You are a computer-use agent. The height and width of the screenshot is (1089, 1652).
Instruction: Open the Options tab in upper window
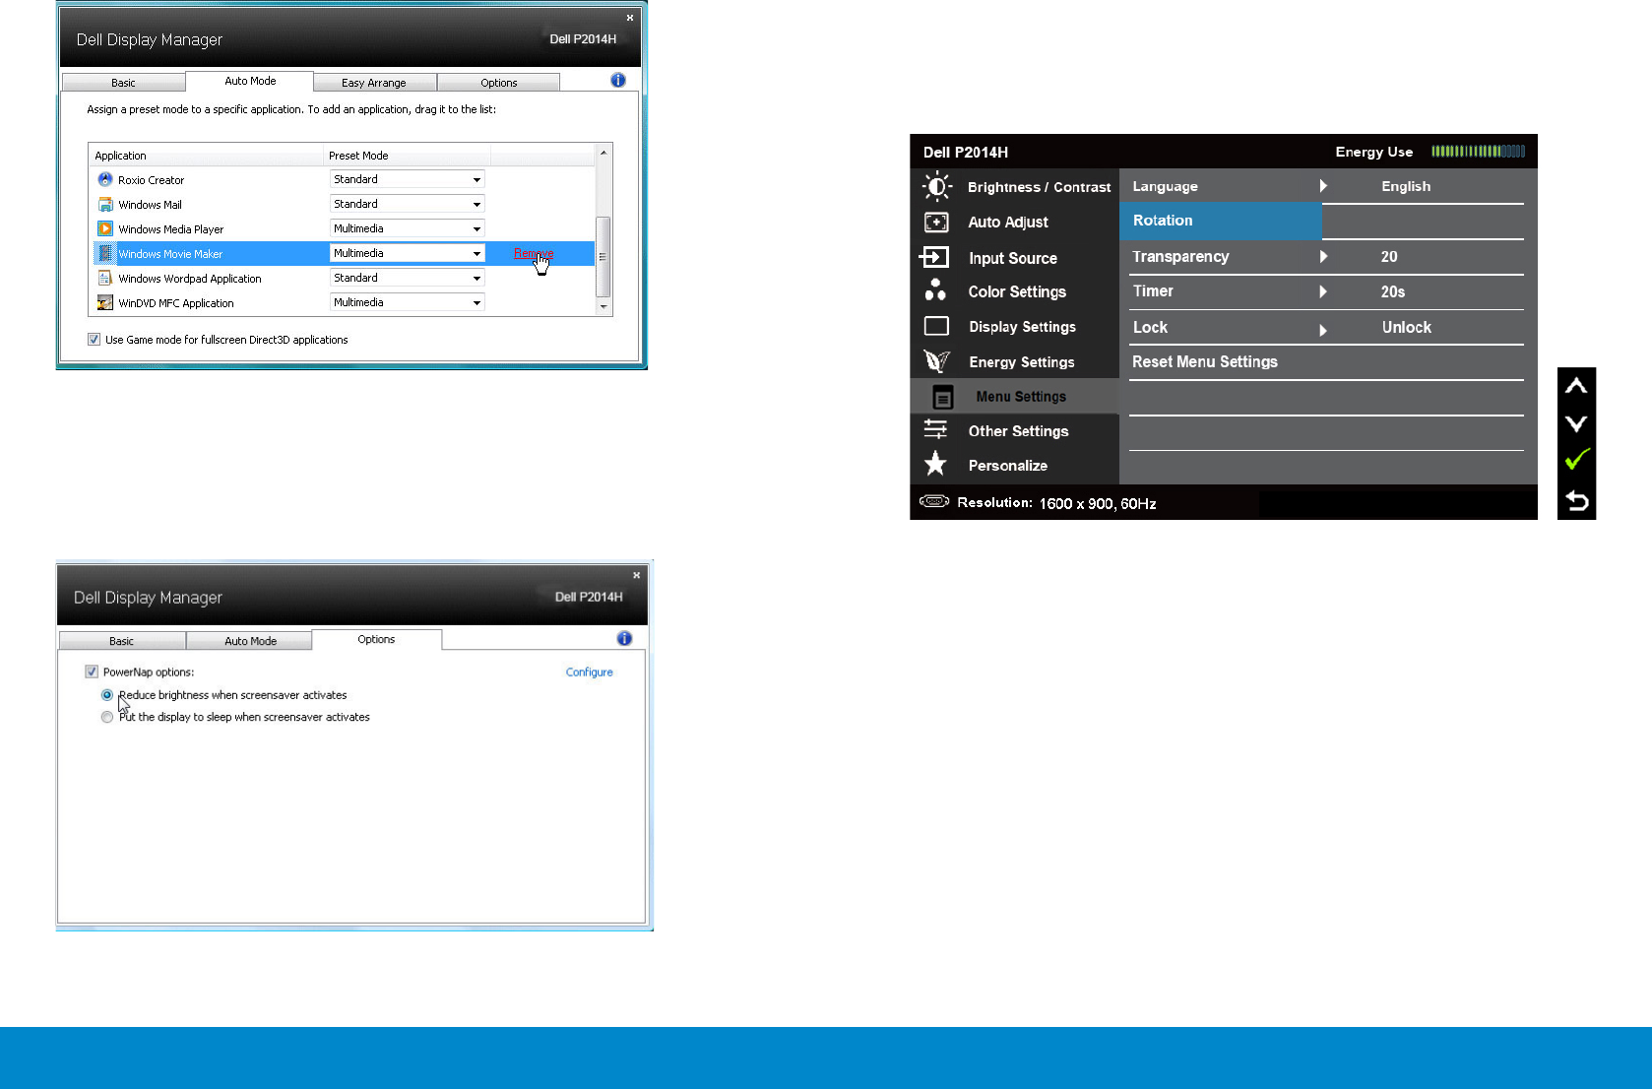[498, 83]
